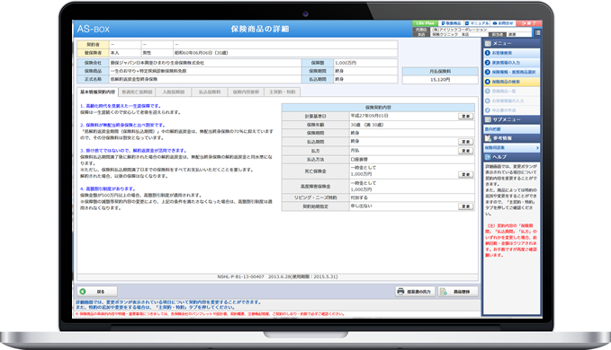Viewport: 611px width, 350px height.
Task: Click the 低解約返戻金型終身保険 formal name
Action: point(134,79)
